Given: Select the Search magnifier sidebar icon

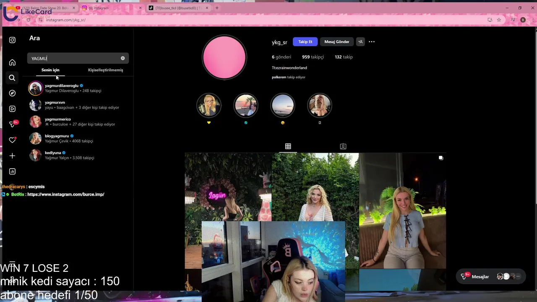Looking at the screenshot, I should [12, 78].
